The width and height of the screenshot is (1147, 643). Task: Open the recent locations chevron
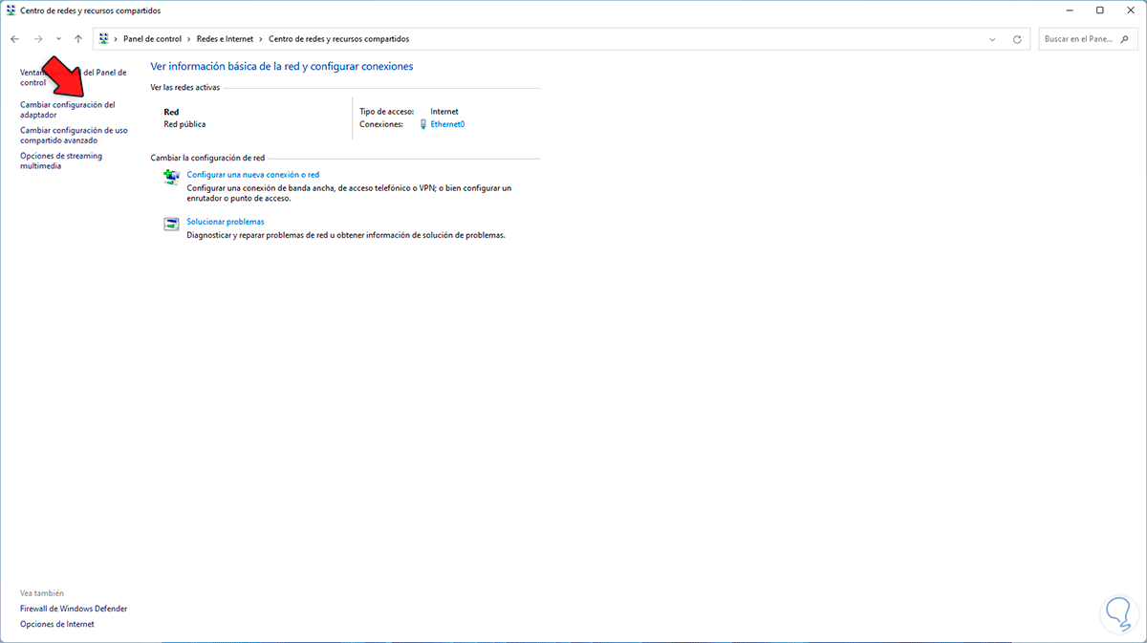click(58, 39)
